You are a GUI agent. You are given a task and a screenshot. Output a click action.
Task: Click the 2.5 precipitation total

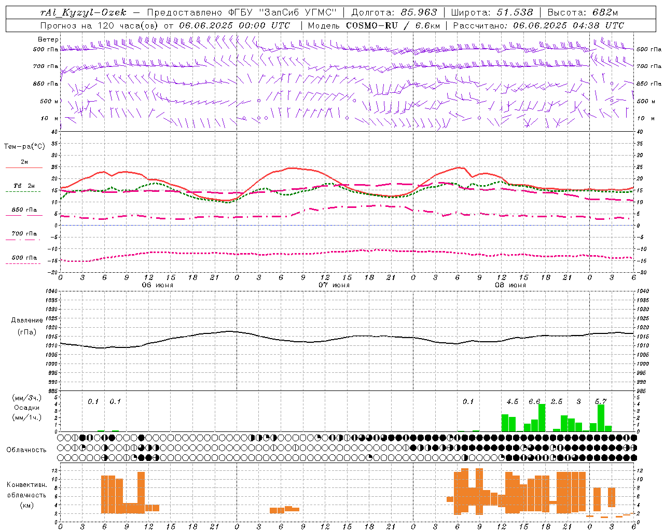557,402
